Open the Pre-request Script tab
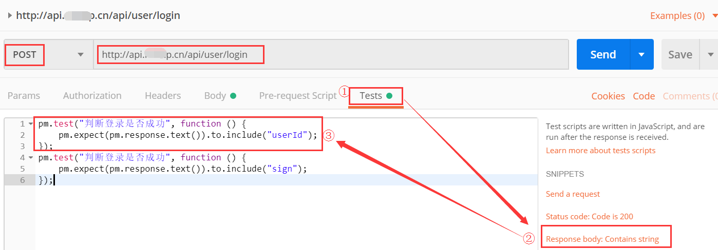This screenshot has width=718, height=250. click(298, 96)
